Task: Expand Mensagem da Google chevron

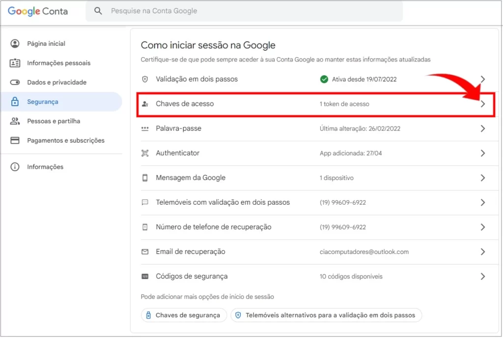Action: (483, 178)
